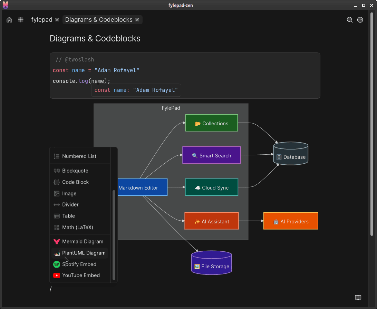Select Blockquote in the block menu
Viewport: 377px width, 309px height.
tap(80, 171)
